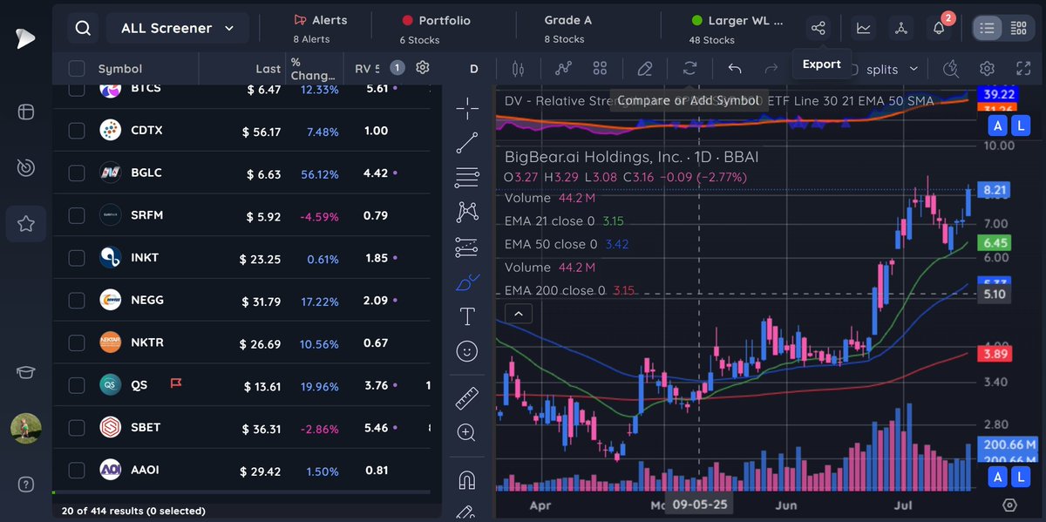Click the Export share icon
Image resolution: width=1046 pixels, height=522 pixels.
tap(818, 28)
